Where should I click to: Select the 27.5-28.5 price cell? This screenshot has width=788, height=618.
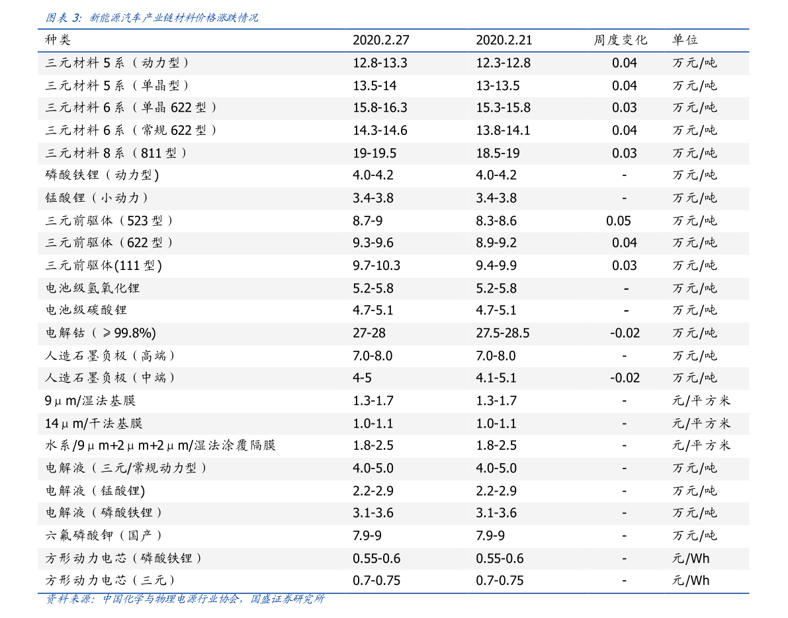[x=502, y=333]
